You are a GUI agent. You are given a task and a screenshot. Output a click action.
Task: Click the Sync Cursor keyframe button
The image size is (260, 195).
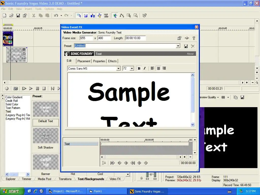click(x=104, y=163)
